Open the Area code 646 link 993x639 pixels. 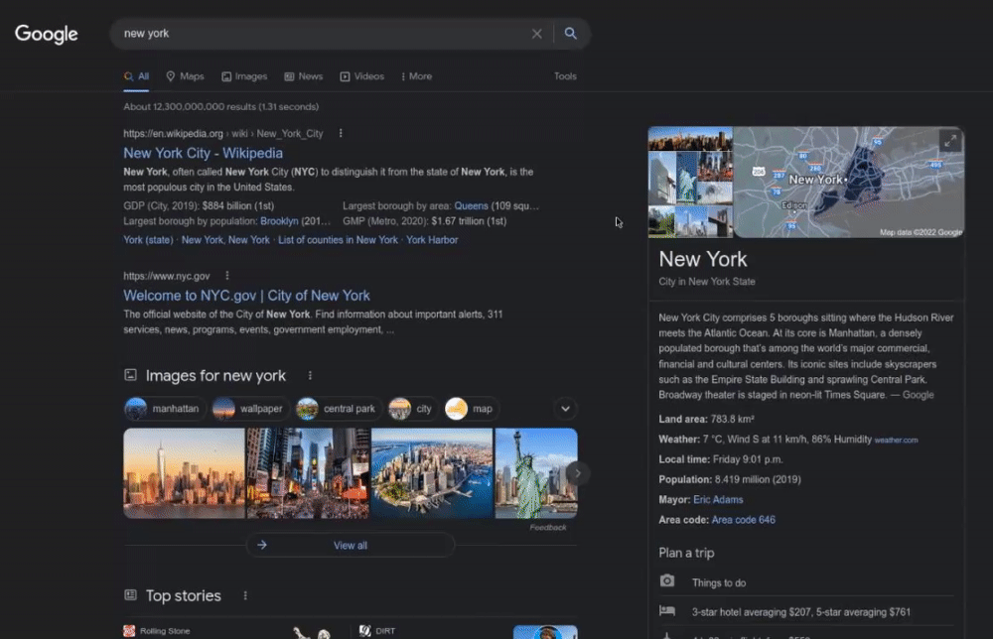[x=744, y=520]
